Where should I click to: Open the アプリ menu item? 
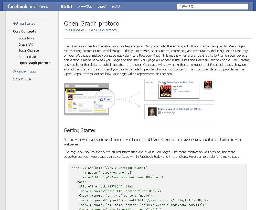pos(115,7)
